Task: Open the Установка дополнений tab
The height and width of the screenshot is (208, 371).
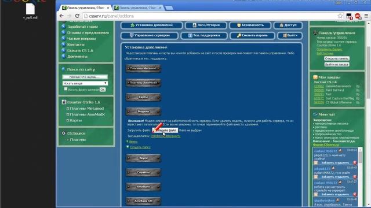Action: (151, 25)
